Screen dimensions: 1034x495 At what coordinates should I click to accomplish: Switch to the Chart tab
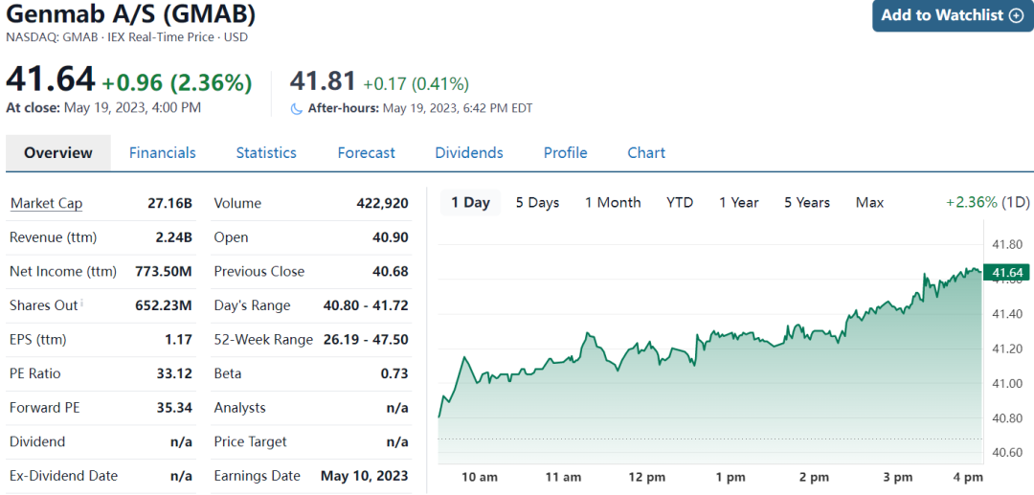(x=646, y=153)
